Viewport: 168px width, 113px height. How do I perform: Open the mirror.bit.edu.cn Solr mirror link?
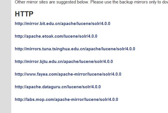click(x=62, y=24)
